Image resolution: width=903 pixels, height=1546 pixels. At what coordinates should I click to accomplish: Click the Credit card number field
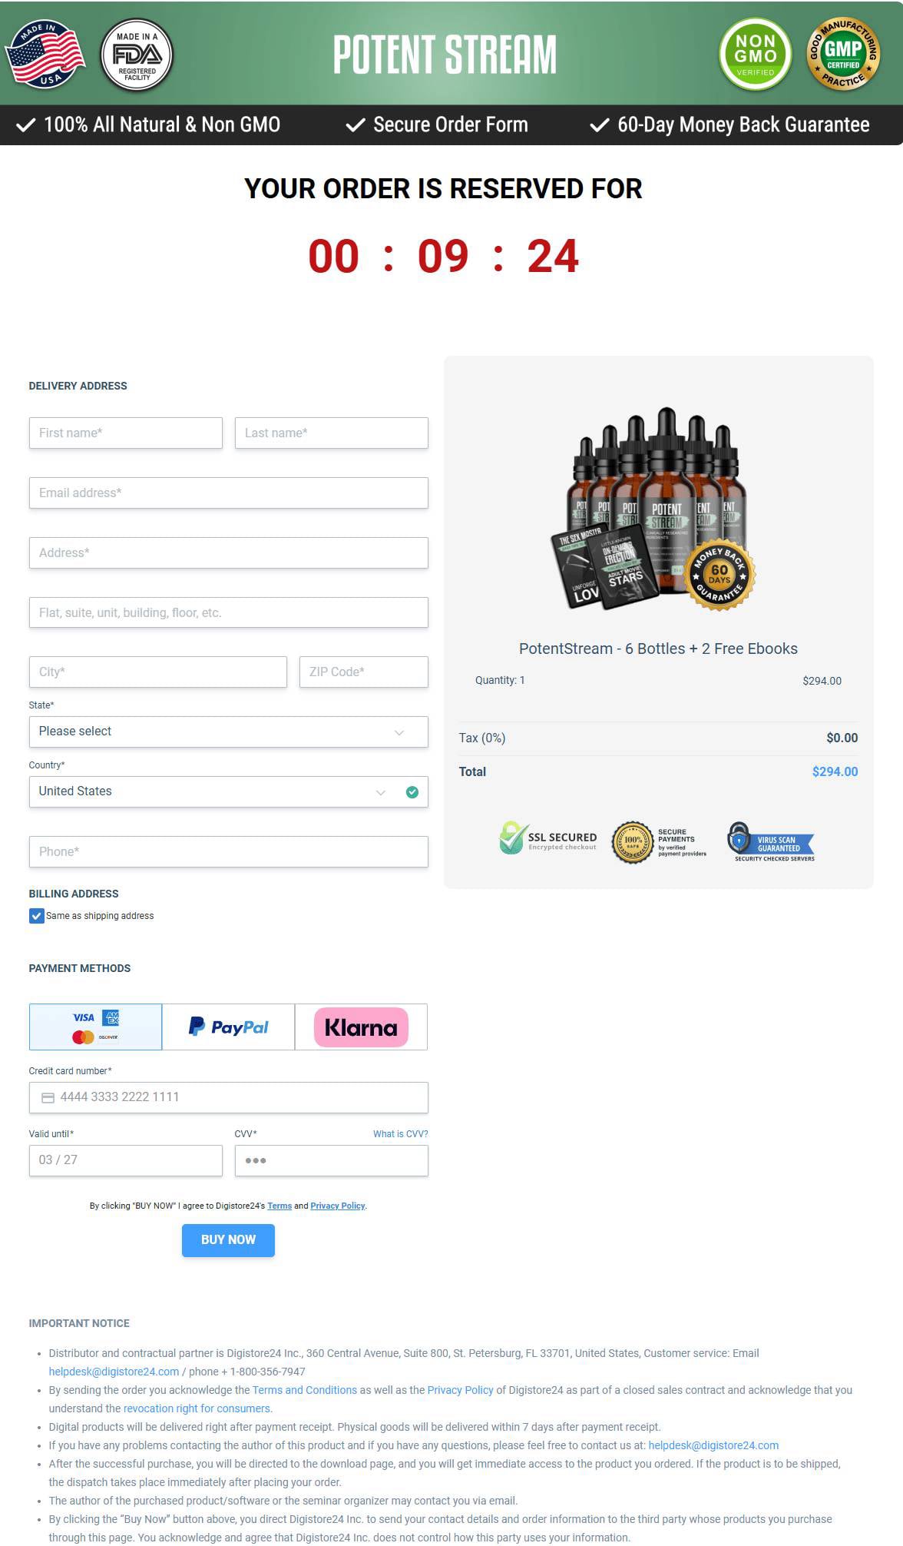click(x=228, y=1097)
